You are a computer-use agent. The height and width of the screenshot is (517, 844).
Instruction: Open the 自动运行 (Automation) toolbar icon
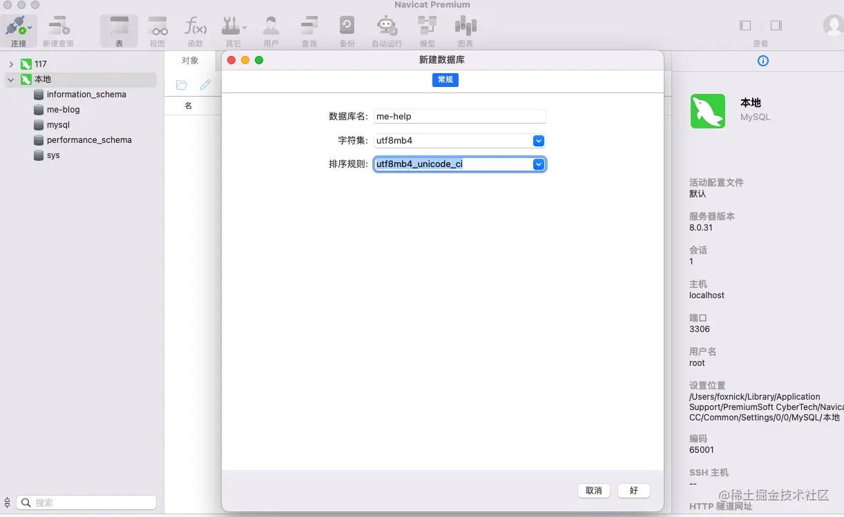click(386, 26)
